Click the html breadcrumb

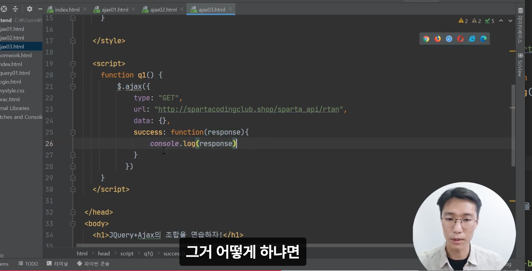pos(82,253)
